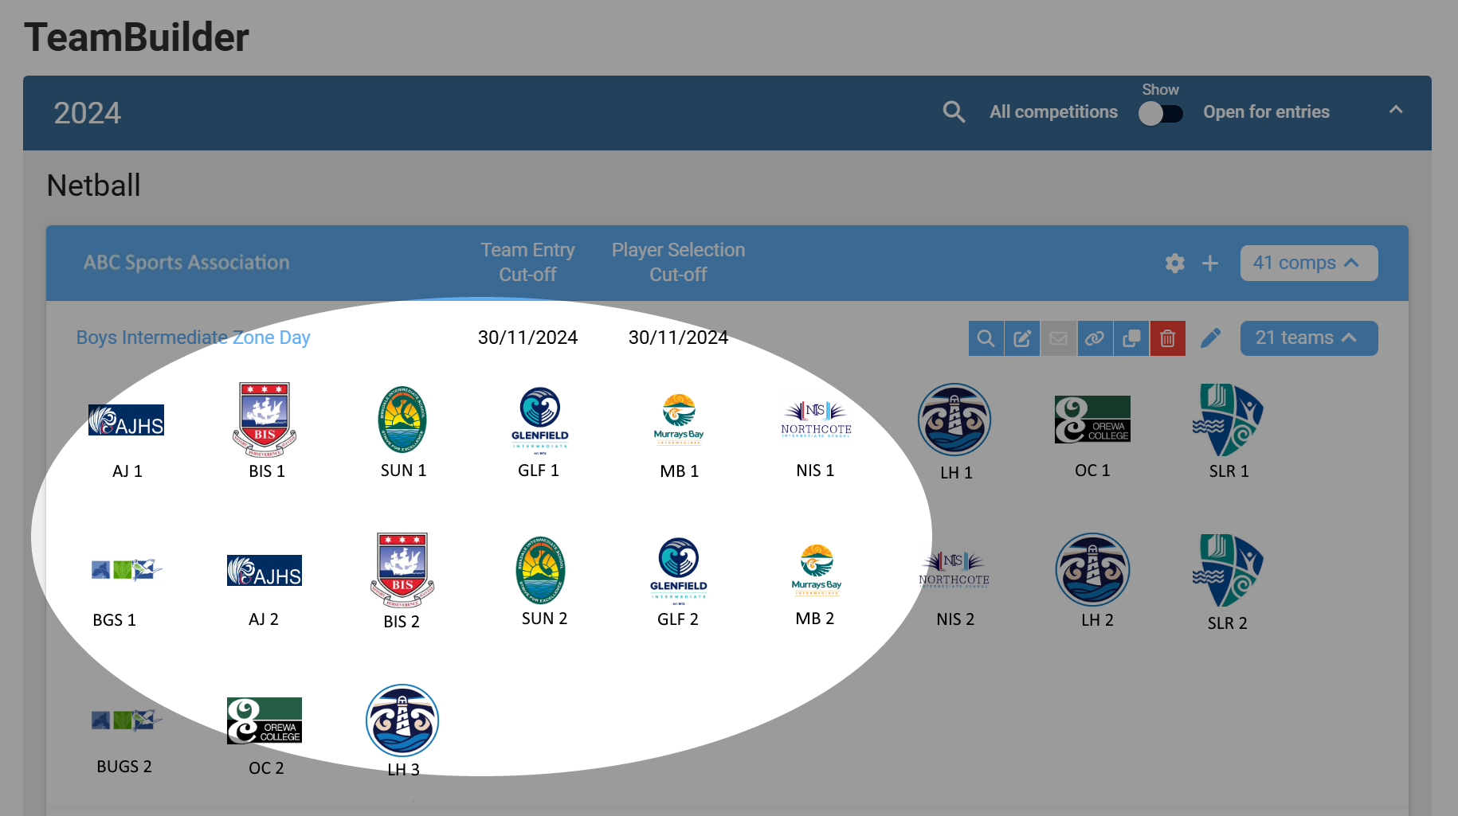
Task: Select the LH 2 lighthouse logo
Action: pyautogui.click(x=1092, y=570)
